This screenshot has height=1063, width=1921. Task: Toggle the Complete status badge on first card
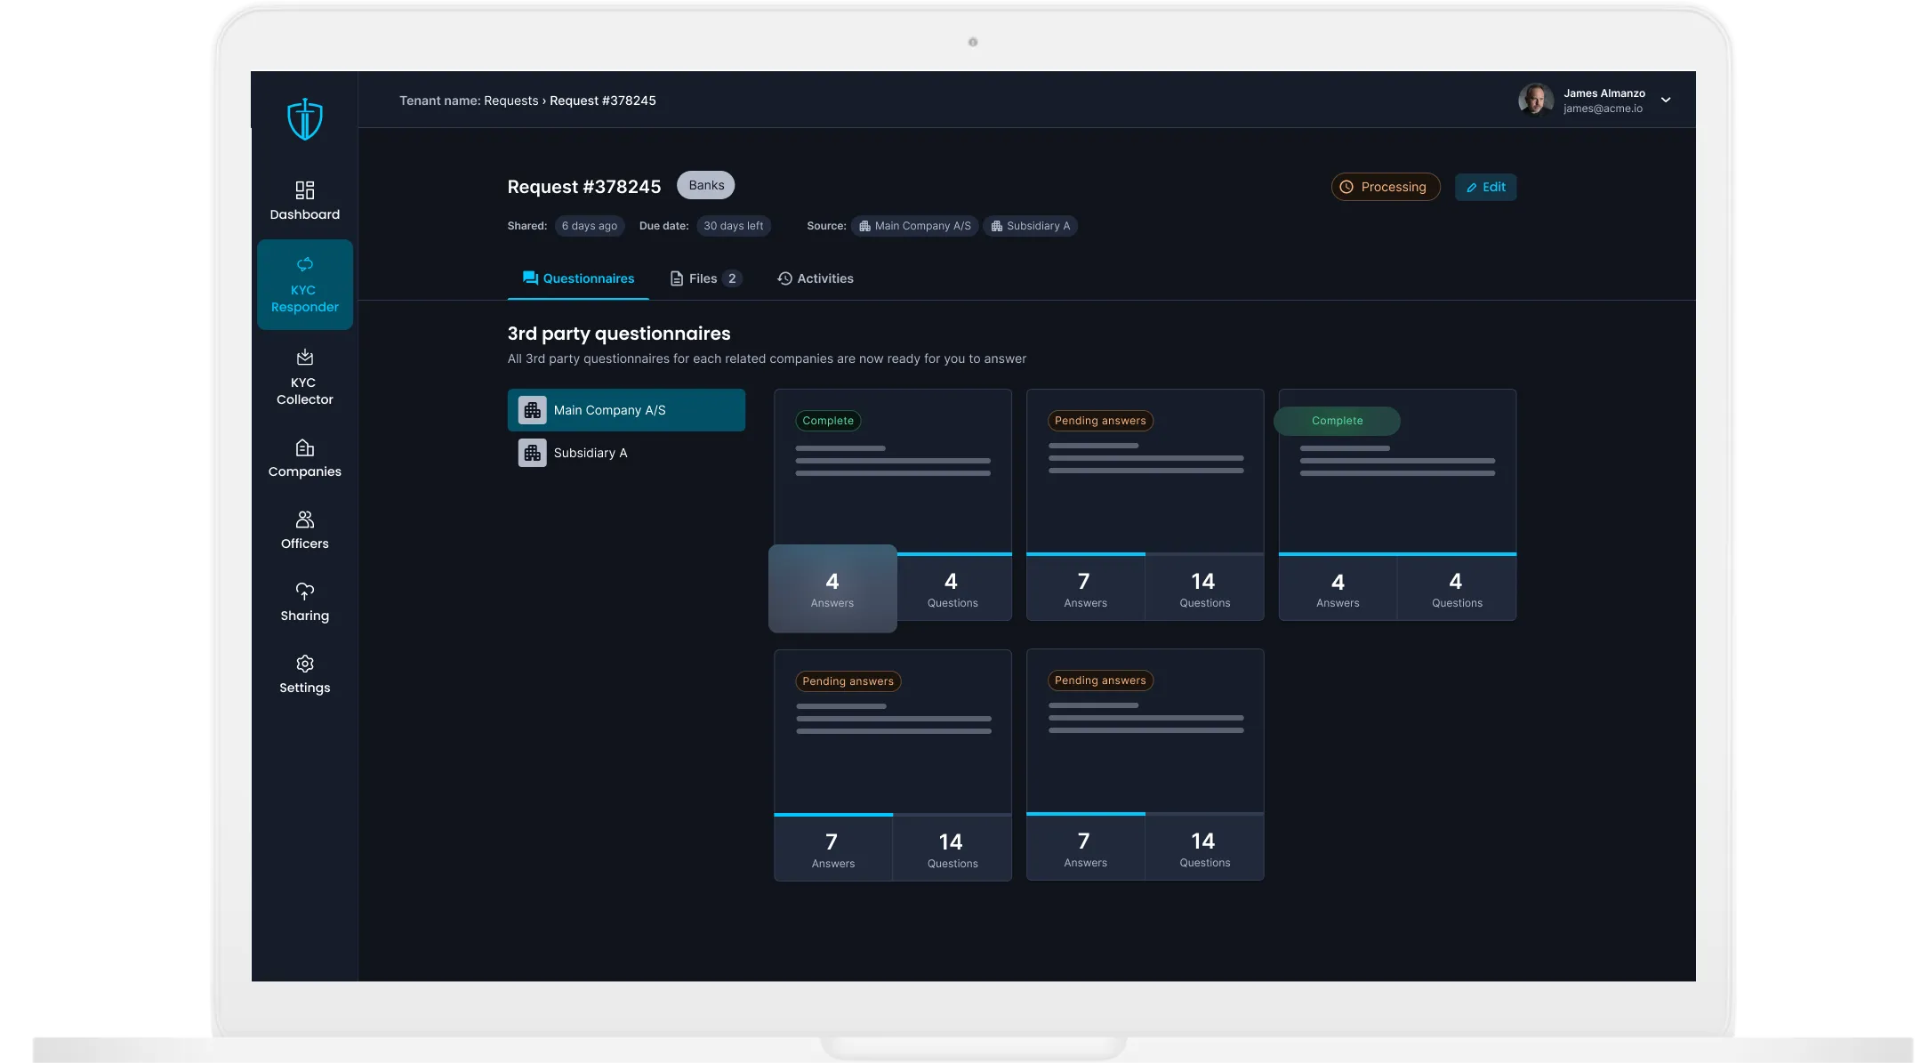pos(827,420)
